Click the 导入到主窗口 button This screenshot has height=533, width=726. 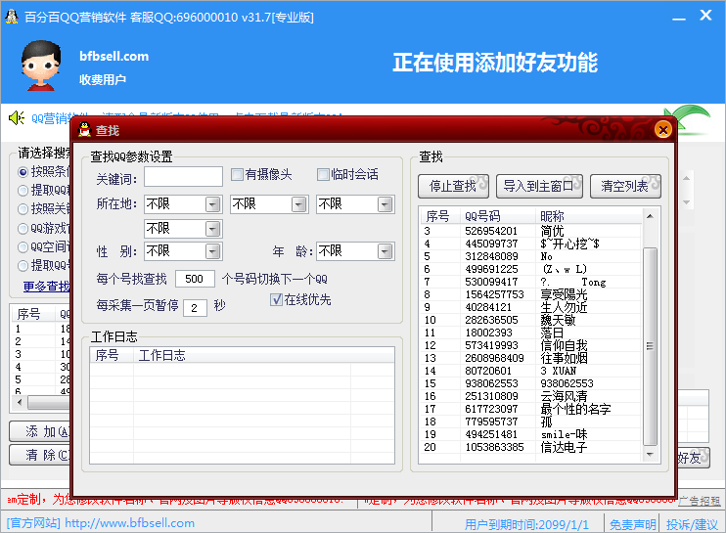tap(538, 186)
